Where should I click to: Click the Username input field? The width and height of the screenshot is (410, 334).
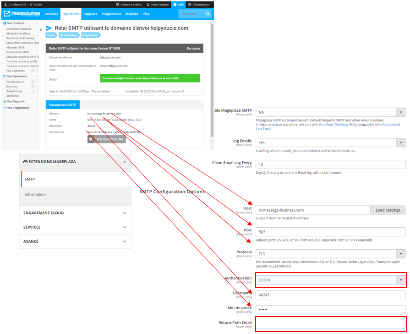click(x=330, y=295)
